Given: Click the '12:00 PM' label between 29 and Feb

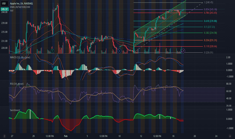Looking at the screenshot, I should [x=50, y=136].
